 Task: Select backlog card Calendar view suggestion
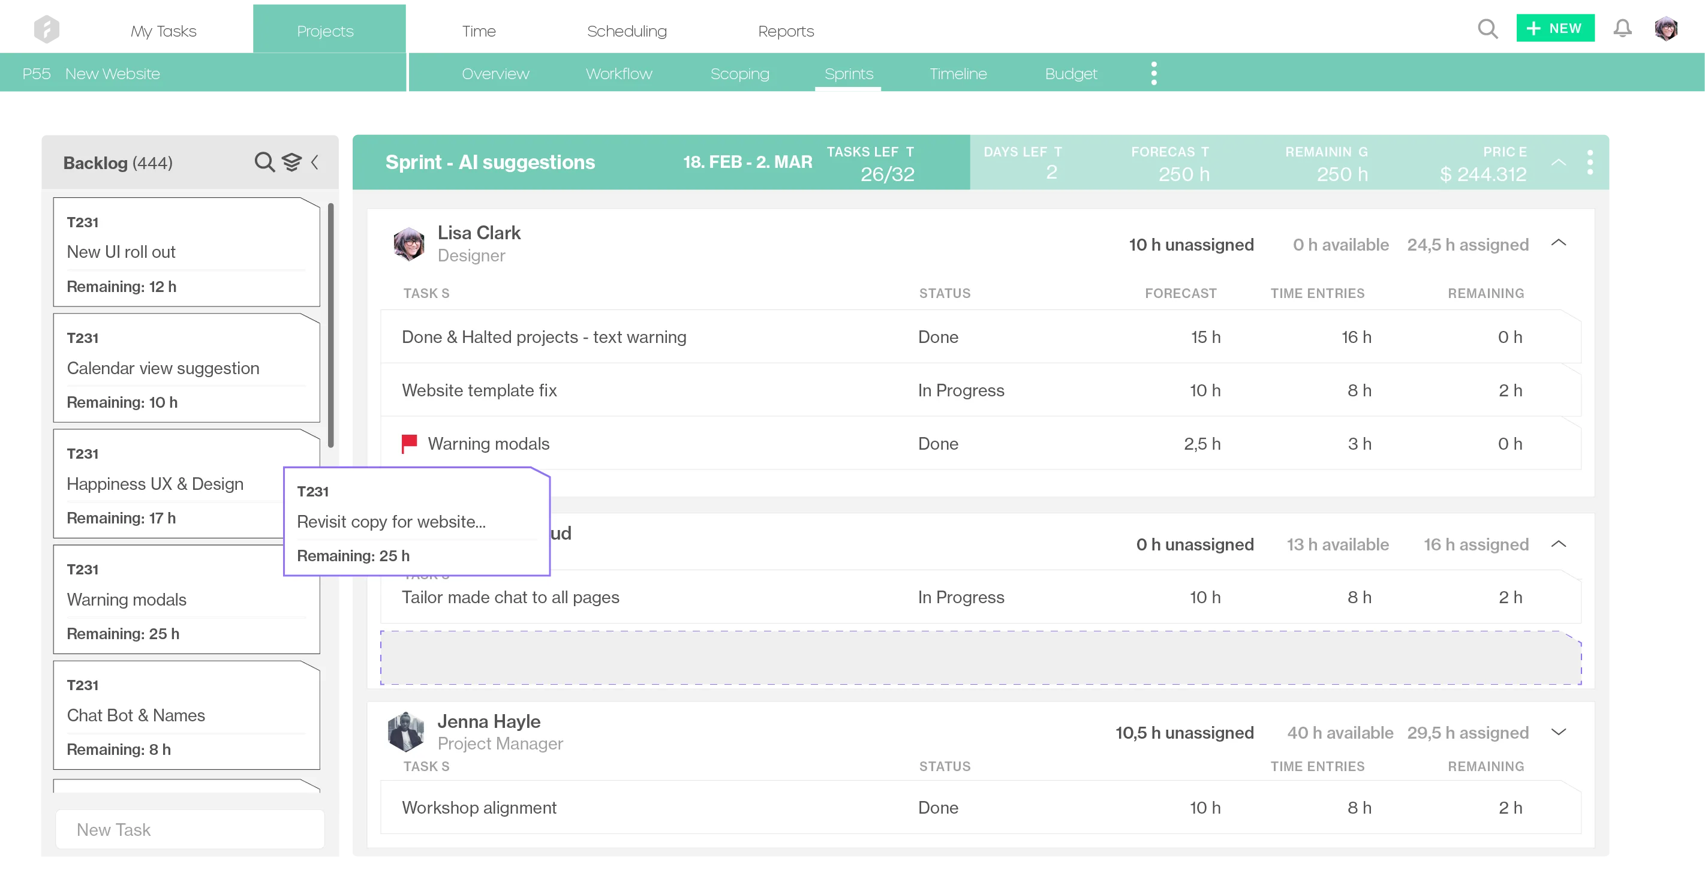click(x=187, y=368)
